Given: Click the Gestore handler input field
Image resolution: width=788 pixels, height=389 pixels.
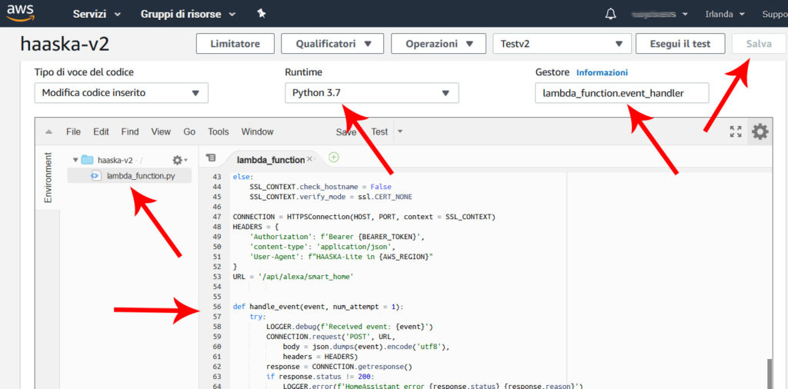Looking at the screenshot, I should 622,93.
